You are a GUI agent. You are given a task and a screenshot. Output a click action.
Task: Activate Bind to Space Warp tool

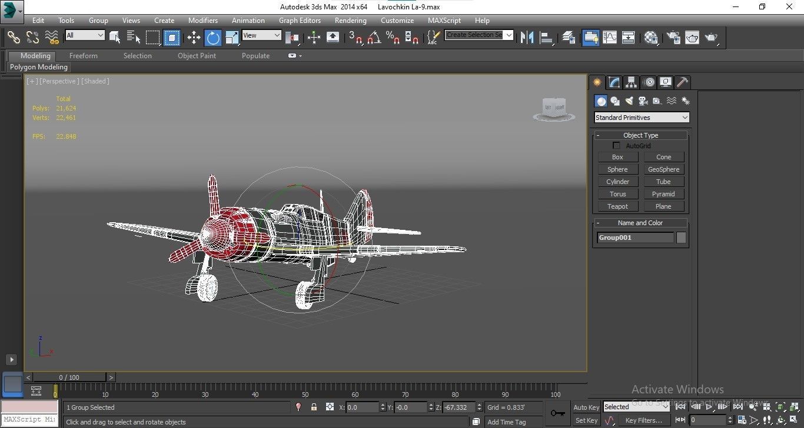[x=52, y=38]
